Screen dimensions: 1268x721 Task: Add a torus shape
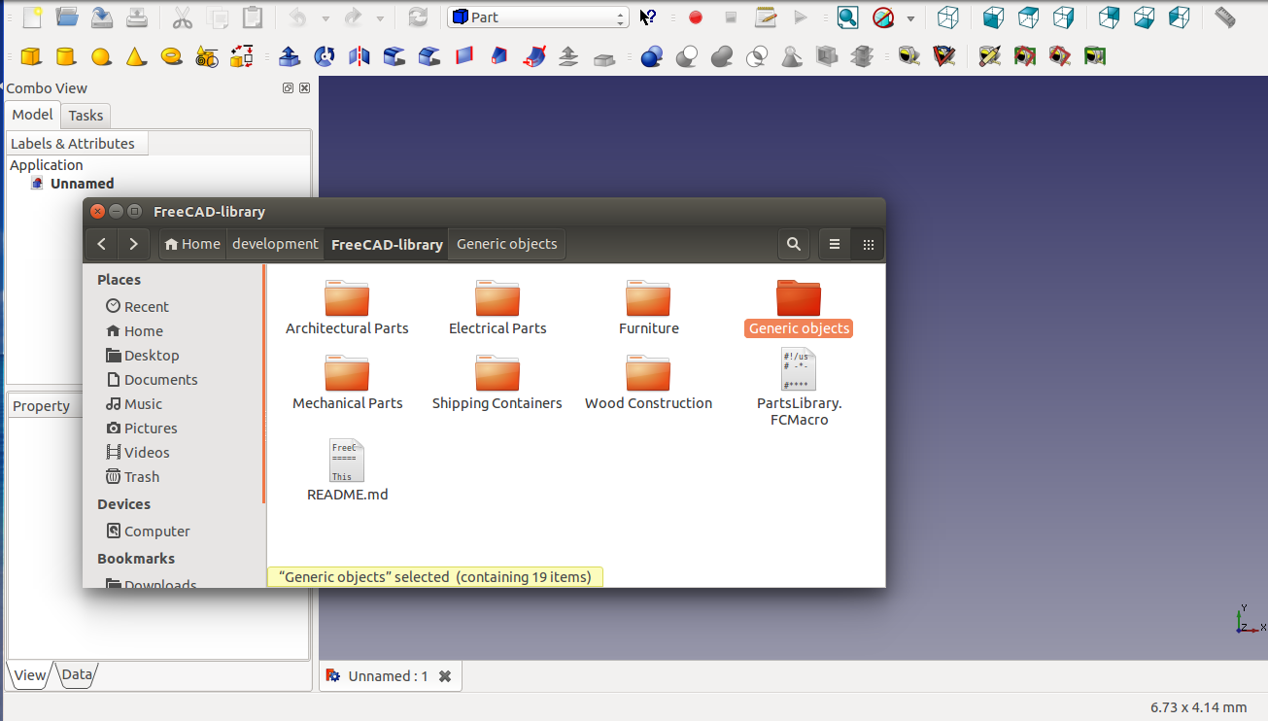coord(172,56)
